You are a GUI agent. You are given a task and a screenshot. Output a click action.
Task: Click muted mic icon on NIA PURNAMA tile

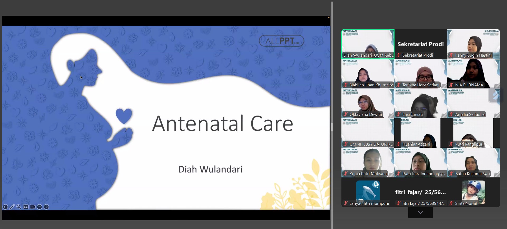(451, 85)
